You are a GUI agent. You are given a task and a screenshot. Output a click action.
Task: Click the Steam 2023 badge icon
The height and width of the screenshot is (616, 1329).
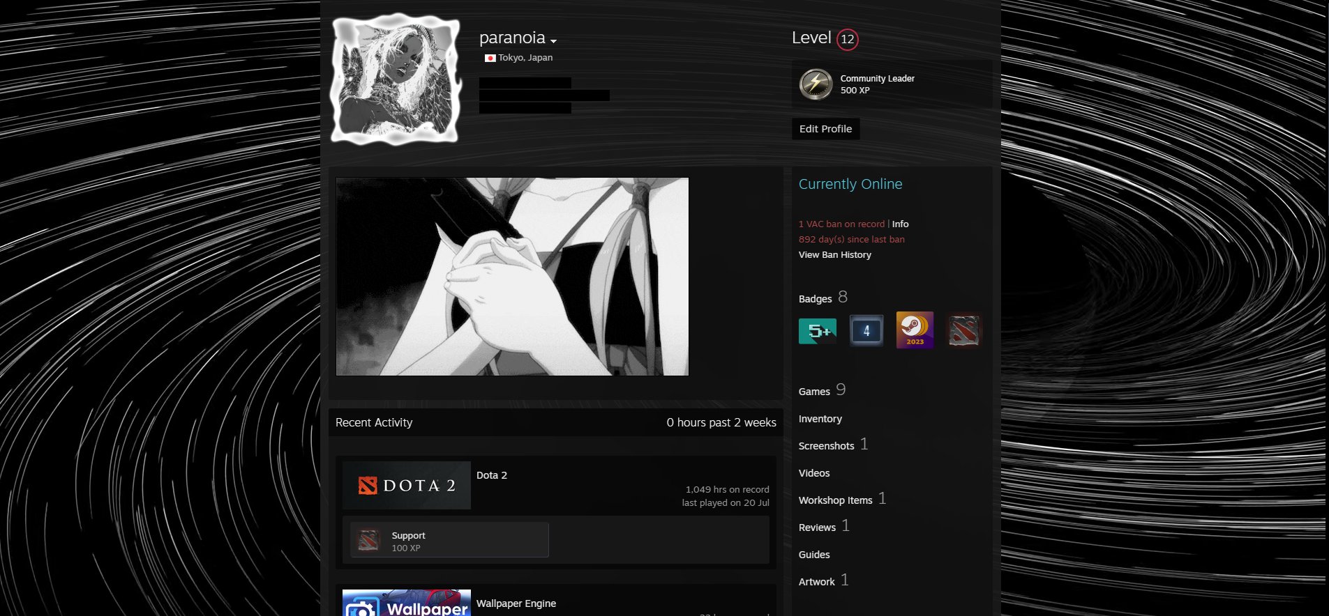pos(915,330)
